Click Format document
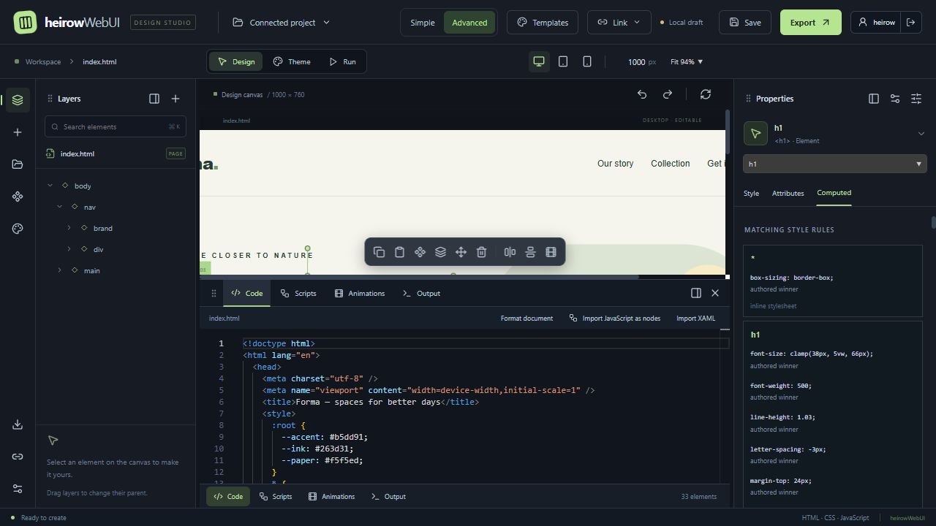Viewport: 936px width, 526px height. tap(526, 319)
